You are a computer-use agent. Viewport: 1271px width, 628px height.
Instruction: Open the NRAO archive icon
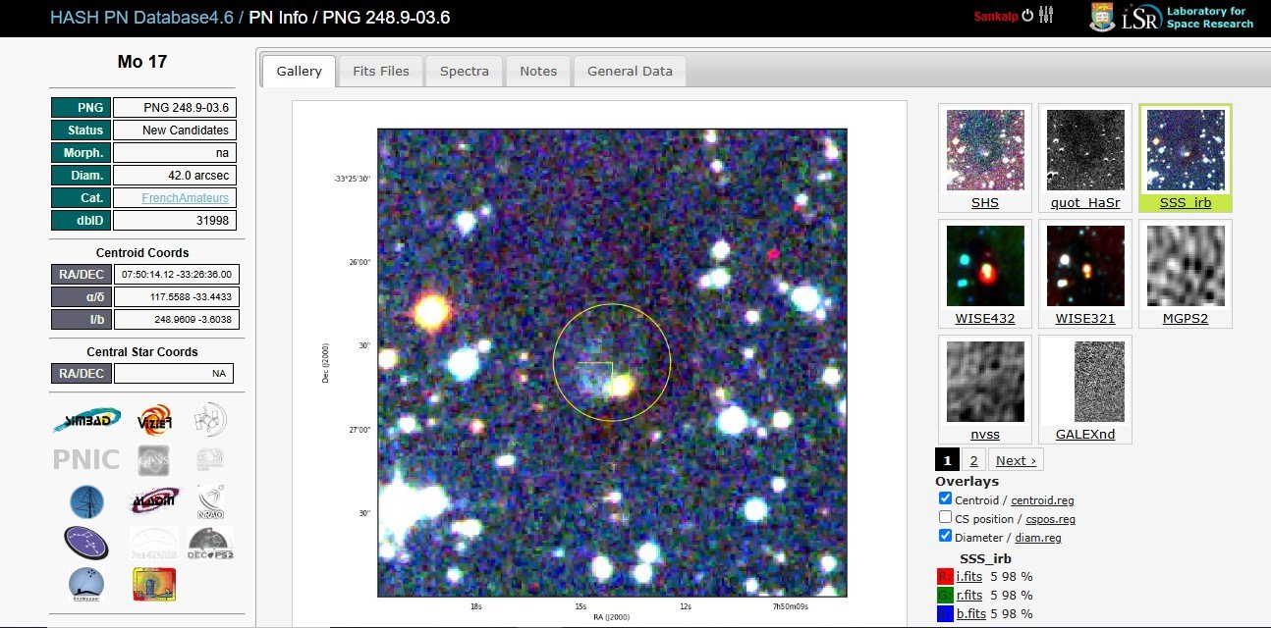210,500
